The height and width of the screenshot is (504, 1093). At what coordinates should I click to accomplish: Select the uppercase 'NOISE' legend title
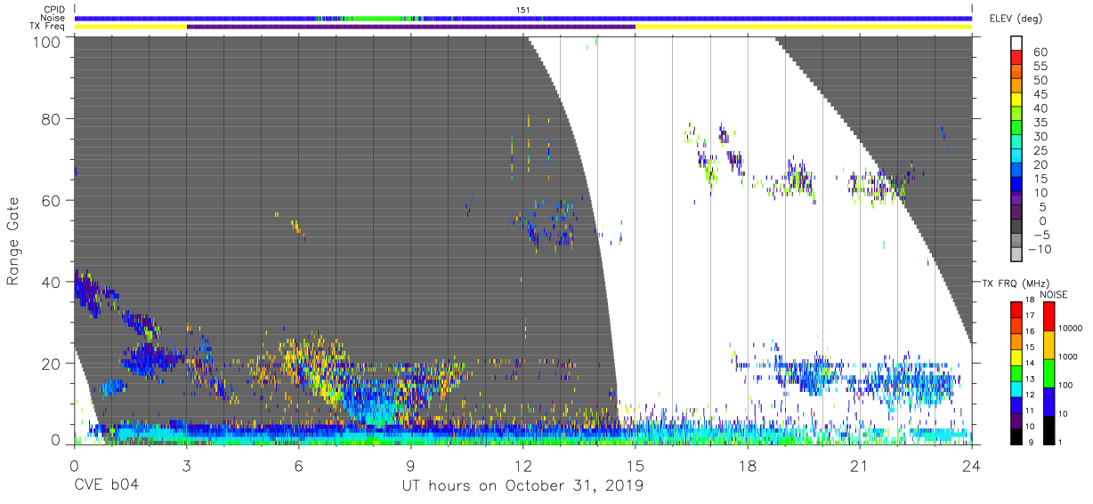pos(1055,294)
